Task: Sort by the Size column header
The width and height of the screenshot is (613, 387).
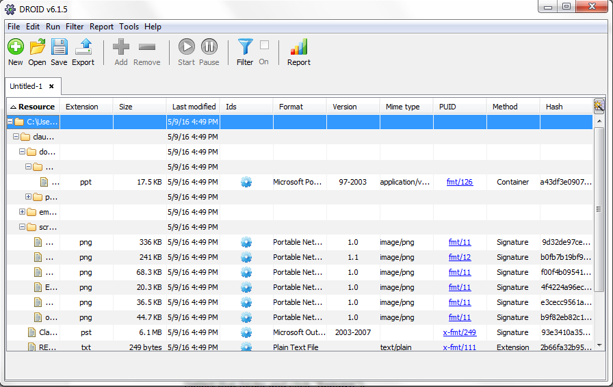Action: (140, 107)
